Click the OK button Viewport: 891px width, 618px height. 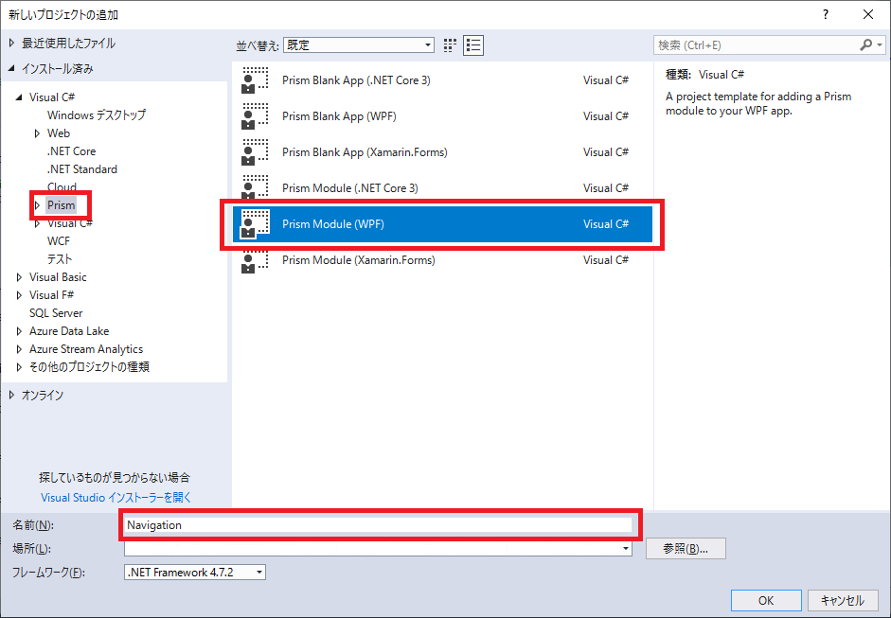[x=766, y=600]
